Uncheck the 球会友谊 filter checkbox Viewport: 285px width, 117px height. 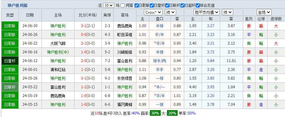(x=198, y=5)
